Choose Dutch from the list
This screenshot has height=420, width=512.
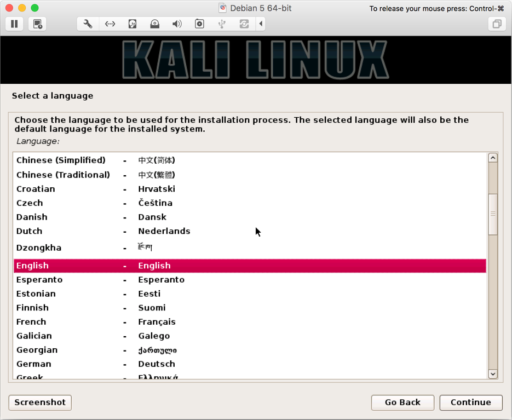[x=250, y=231]
